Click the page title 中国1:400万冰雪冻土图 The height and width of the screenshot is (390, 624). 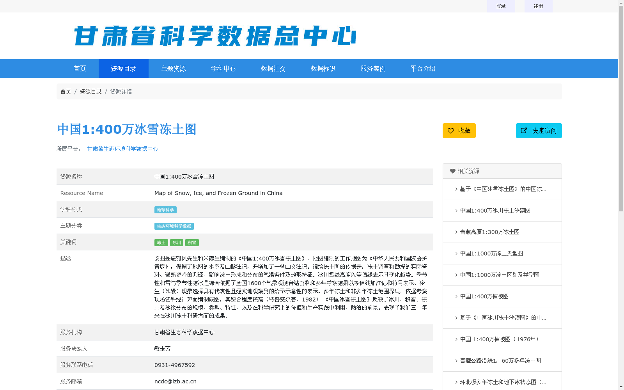coord(127,129)
